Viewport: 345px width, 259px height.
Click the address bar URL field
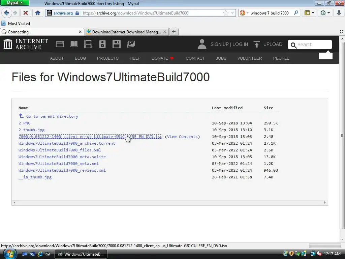(152, 13)
